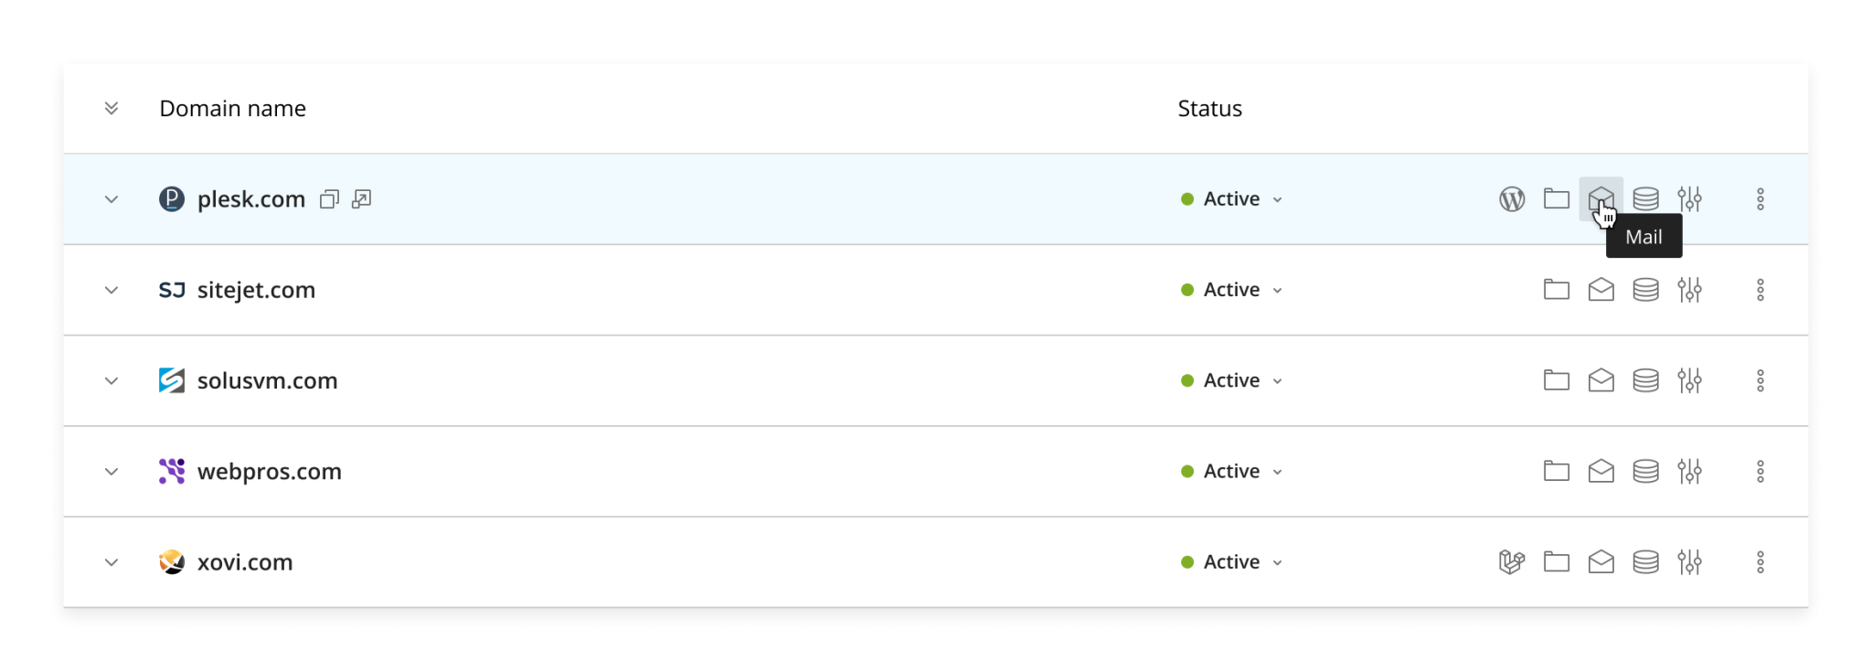Viewport: 1872px width, 672px height.
Task: Collapse all rows with the double chevron
Action: [x=112, y=108]
